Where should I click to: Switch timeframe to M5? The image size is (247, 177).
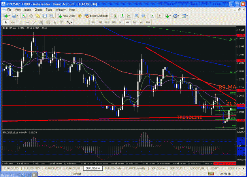(x=100, y=23)
